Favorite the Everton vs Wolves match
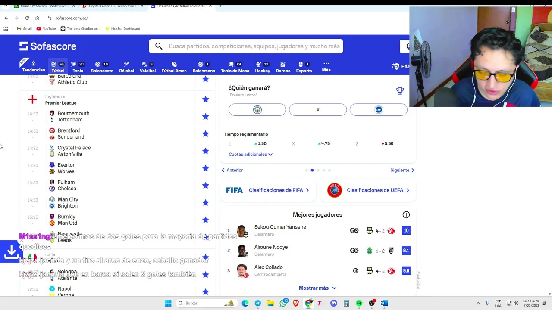The height and width of the screenshot is (310, 552). click(x=205, y=168)
